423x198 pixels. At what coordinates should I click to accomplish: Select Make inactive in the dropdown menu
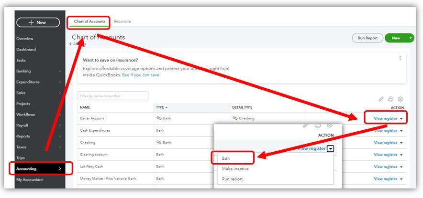point(235,169)
